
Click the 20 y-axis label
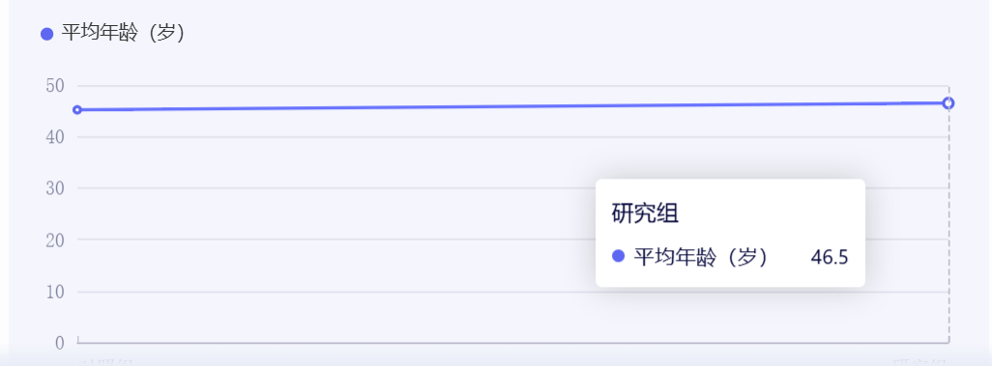pos(56,239)
